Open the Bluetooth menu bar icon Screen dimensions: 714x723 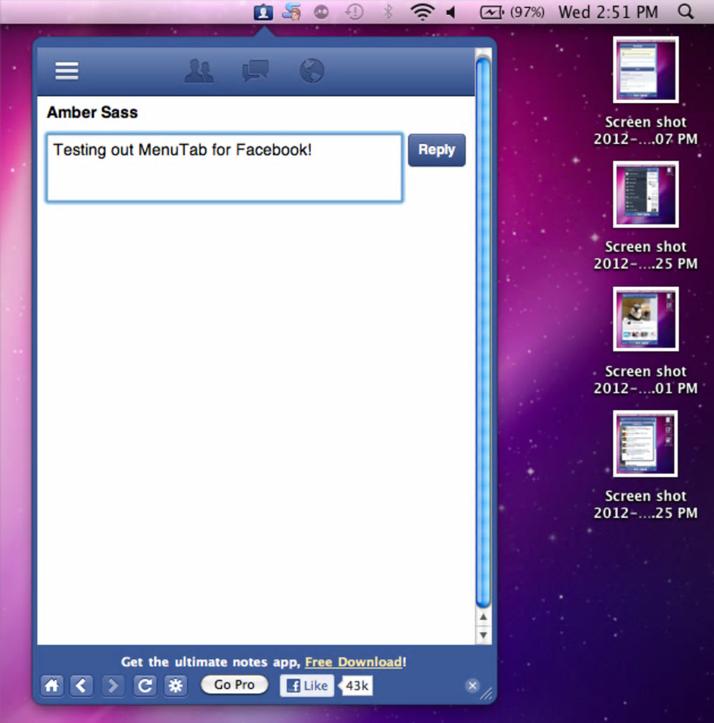[x=388, y=12]
